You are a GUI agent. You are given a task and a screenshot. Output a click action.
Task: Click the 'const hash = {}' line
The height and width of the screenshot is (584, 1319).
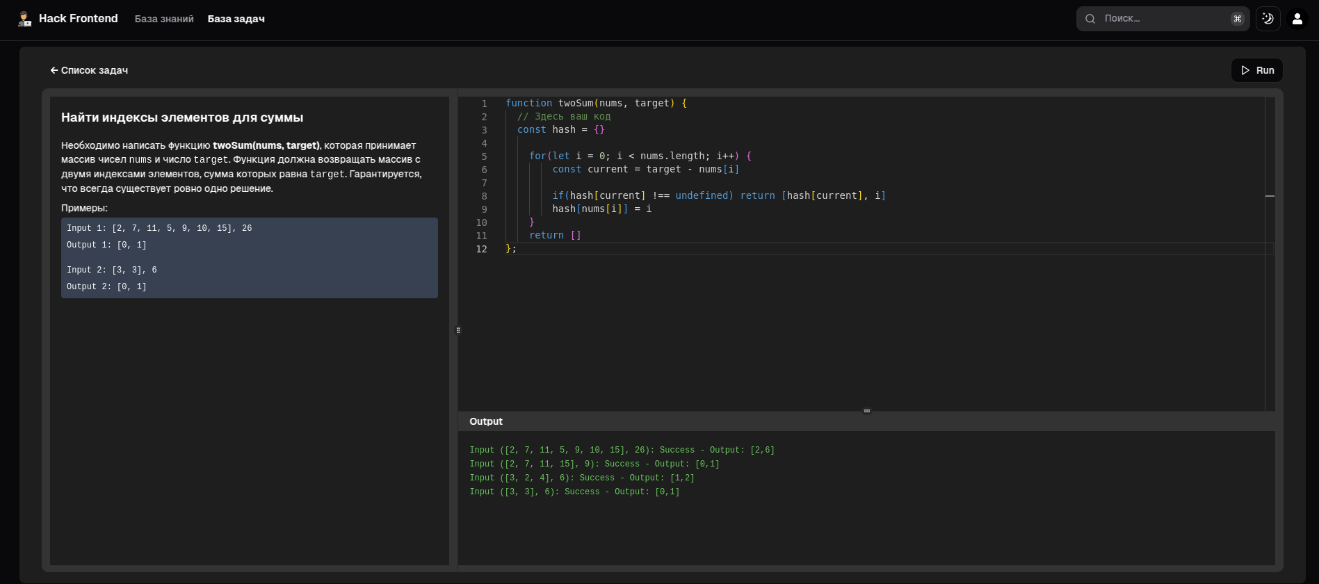[561, 129]
